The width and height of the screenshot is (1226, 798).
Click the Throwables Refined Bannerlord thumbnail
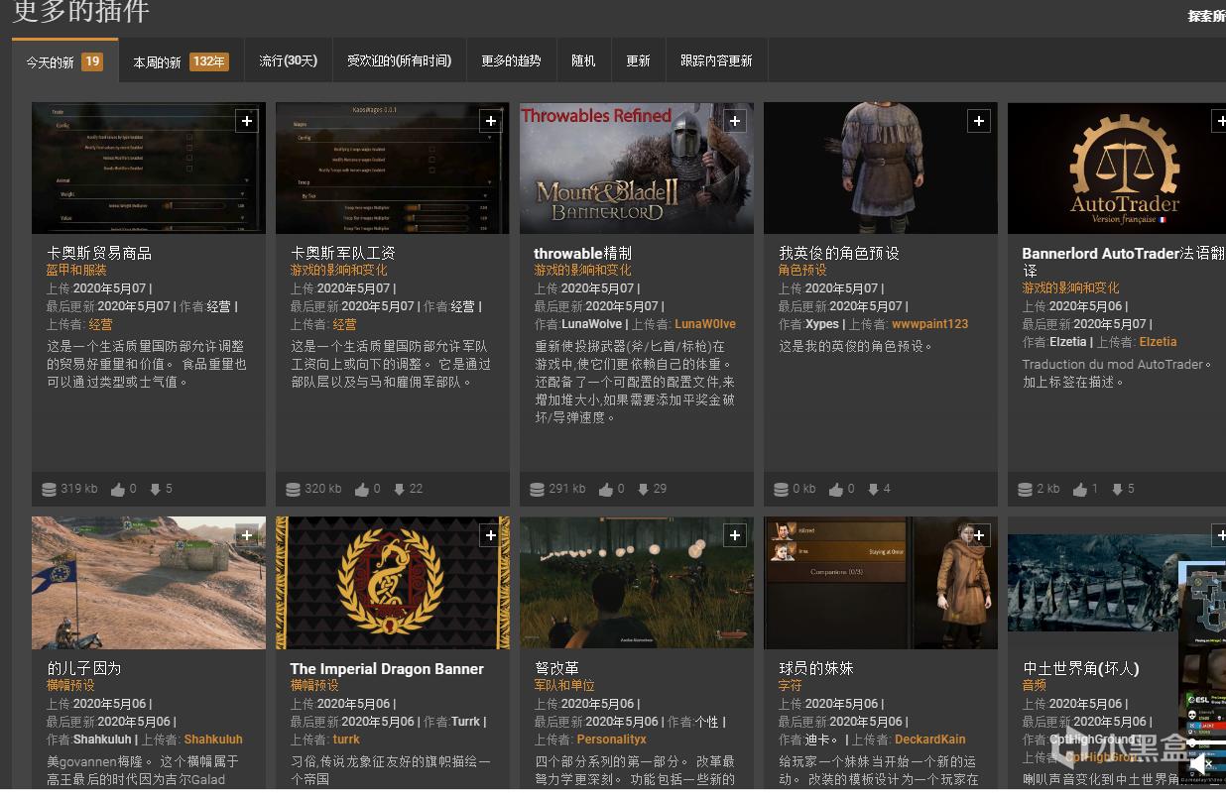pyautogui.click(x=637, y=169)
